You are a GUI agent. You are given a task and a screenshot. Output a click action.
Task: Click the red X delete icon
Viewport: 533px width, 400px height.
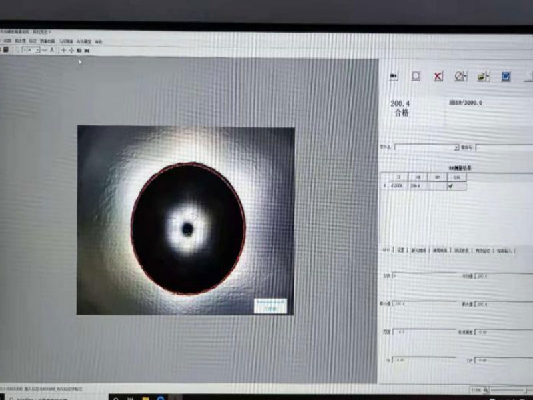click(x=438, y=76)
